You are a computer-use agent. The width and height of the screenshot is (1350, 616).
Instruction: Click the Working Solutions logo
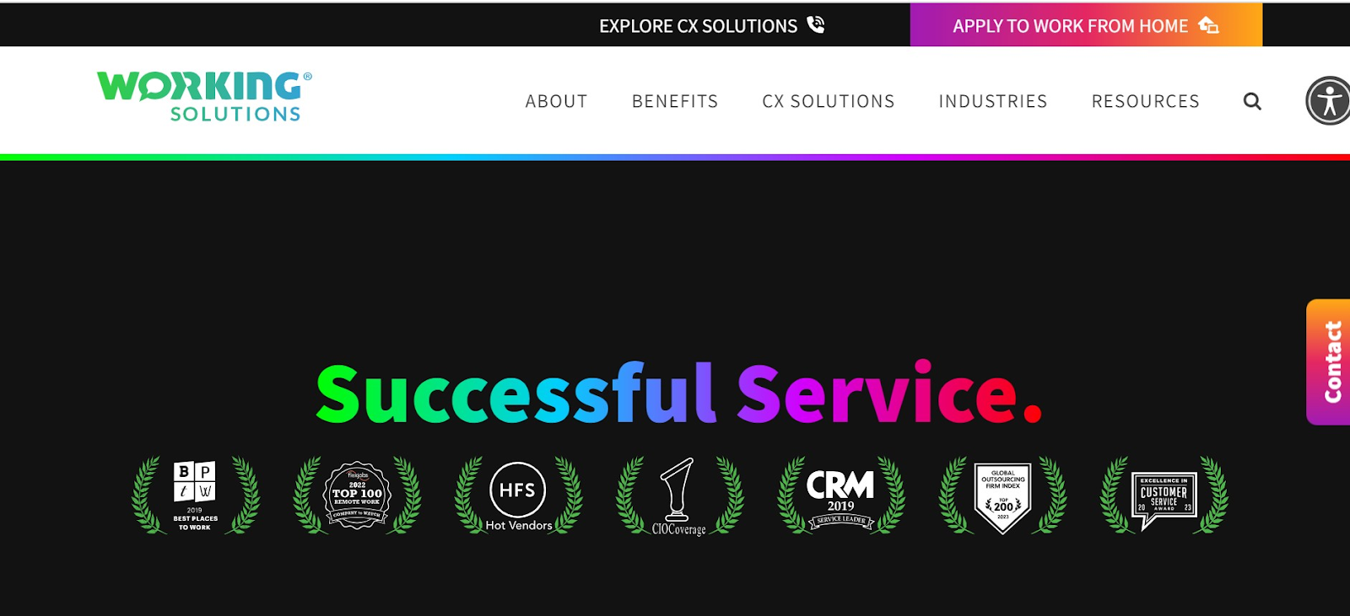[x=204, y=97]
